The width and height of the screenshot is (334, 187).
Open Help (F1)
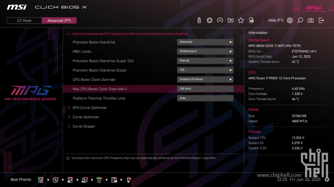[276, 20]
